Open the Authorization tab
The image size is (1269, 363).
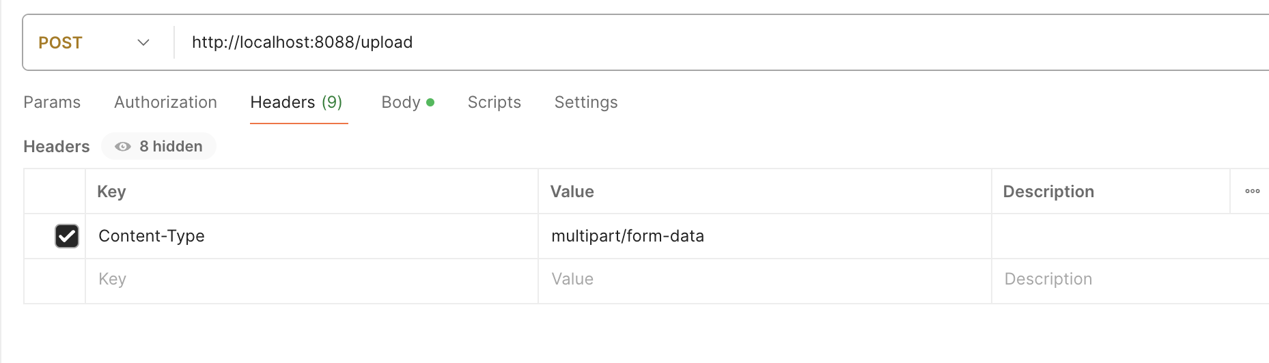click(x=165, y=102)
